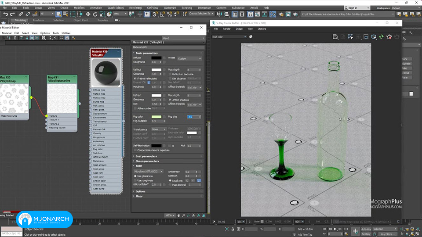Open RGB color channel dropdown
The height and width of the screenshot is (237, 422).
click(x=229, y=37)
